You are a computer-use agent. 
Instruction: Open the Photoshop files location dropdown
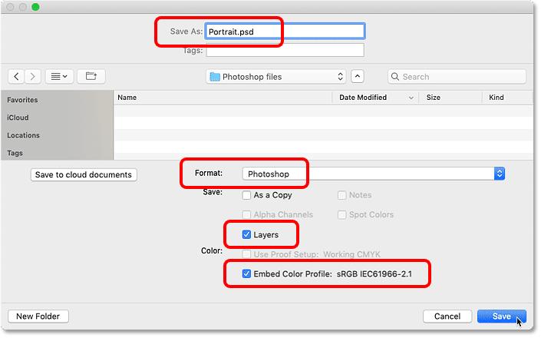277,77
